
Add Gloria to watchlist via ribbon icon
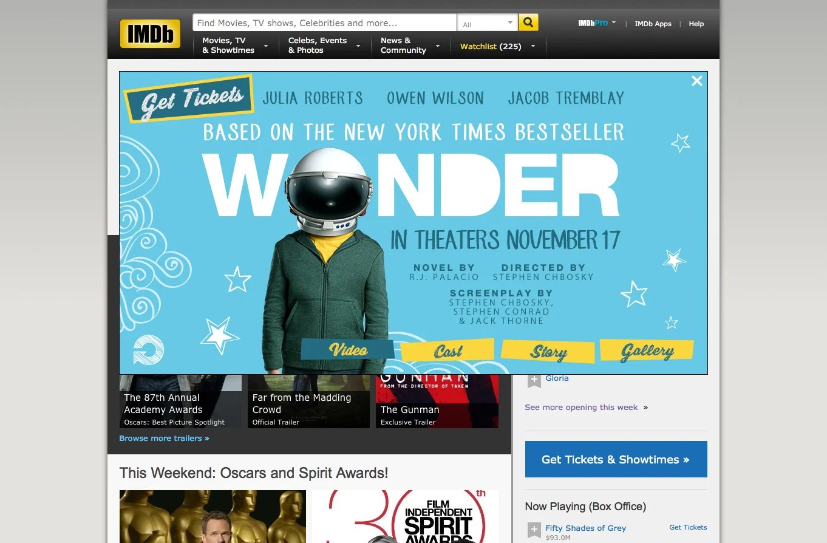534,380
